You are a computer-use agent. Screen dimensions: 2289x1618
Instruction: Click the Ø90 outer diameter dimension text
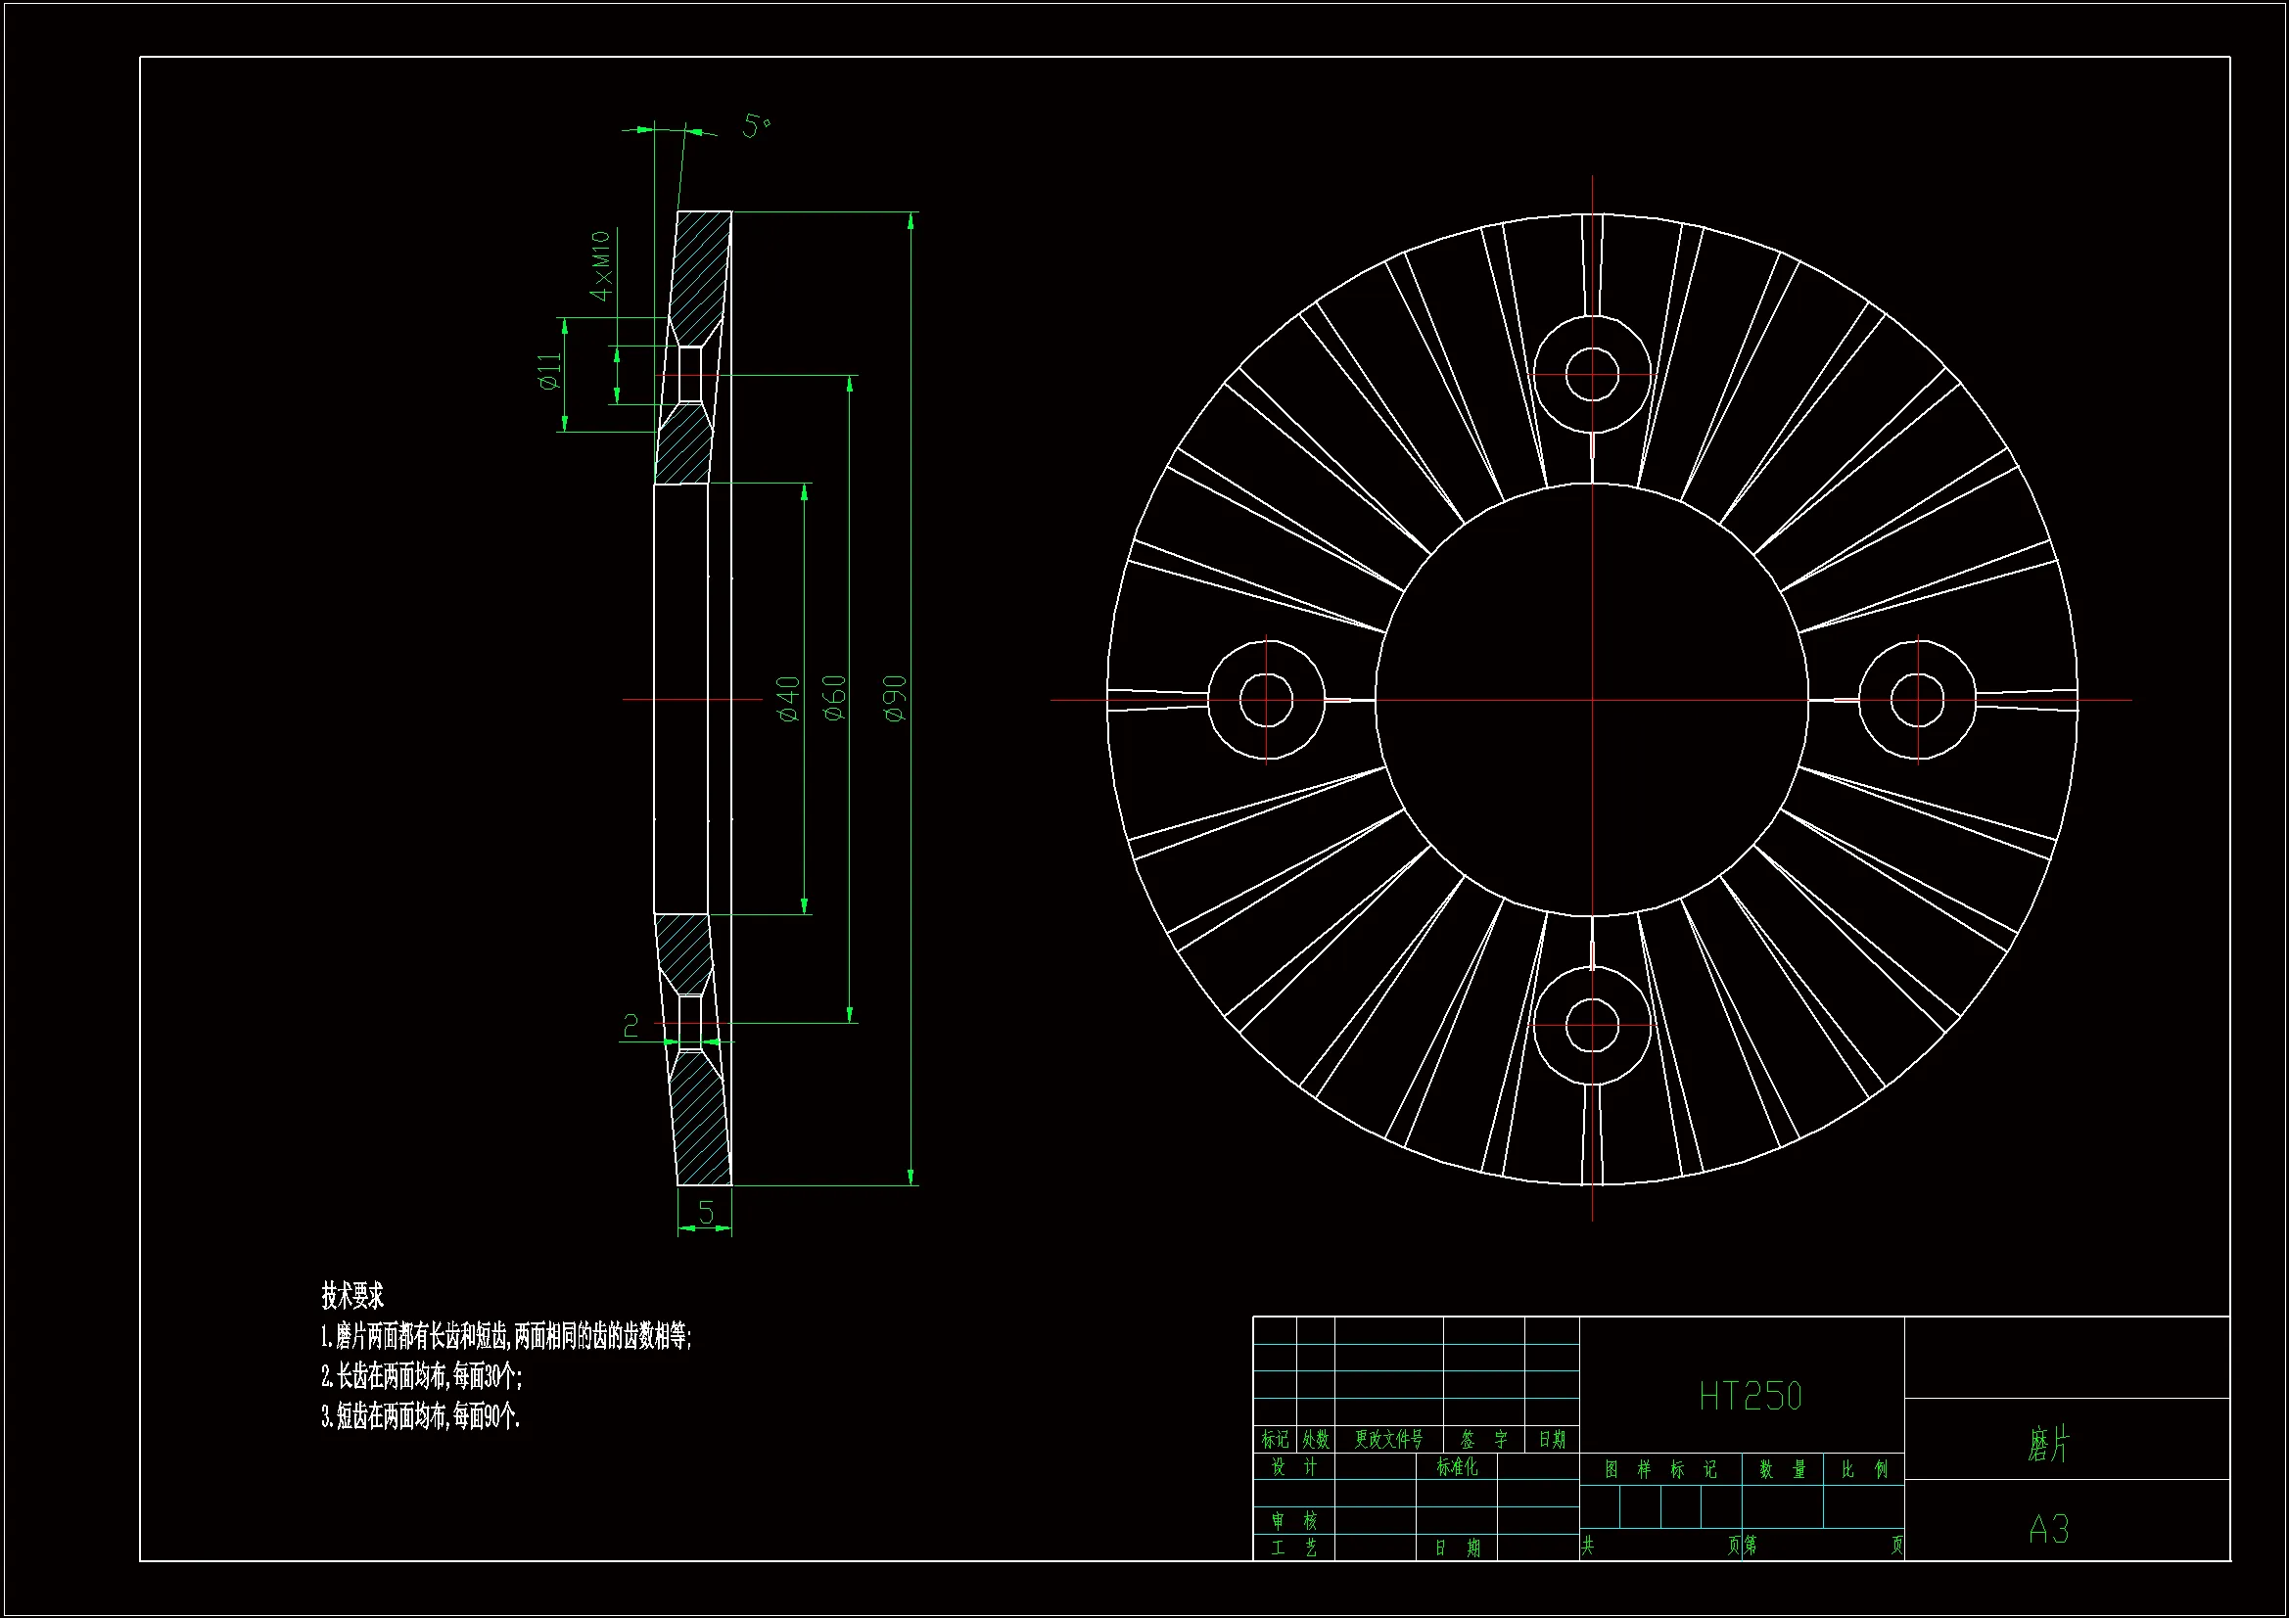click(x=895, y=698)
